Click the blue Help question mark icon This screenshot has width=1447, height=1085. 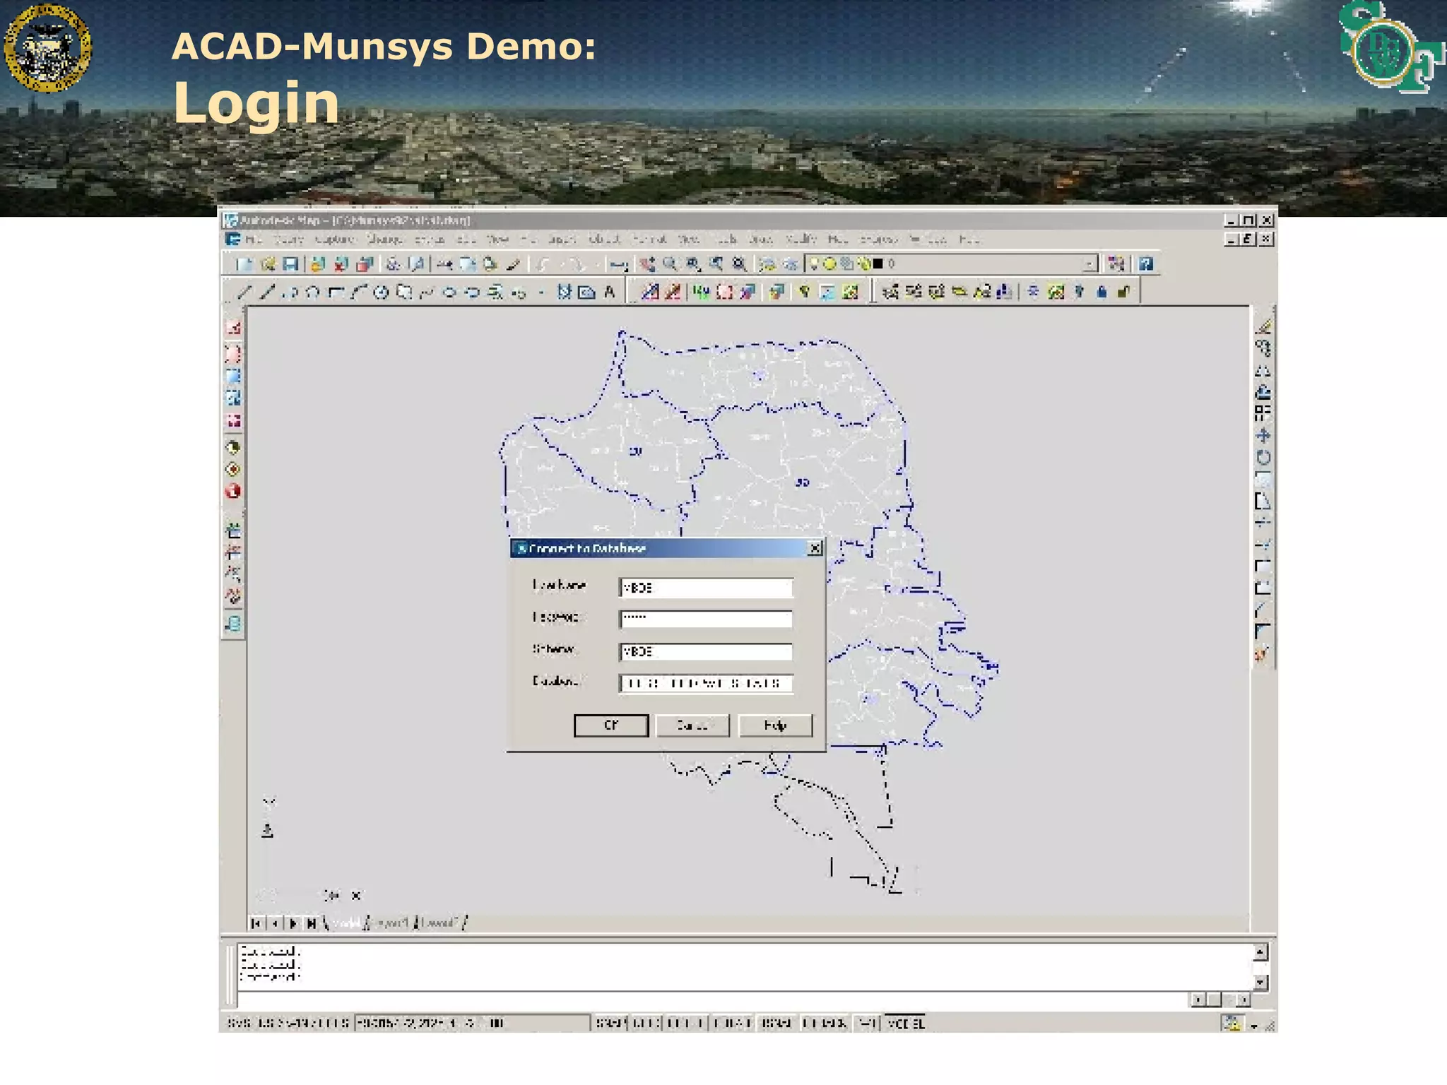point(1145,264)
